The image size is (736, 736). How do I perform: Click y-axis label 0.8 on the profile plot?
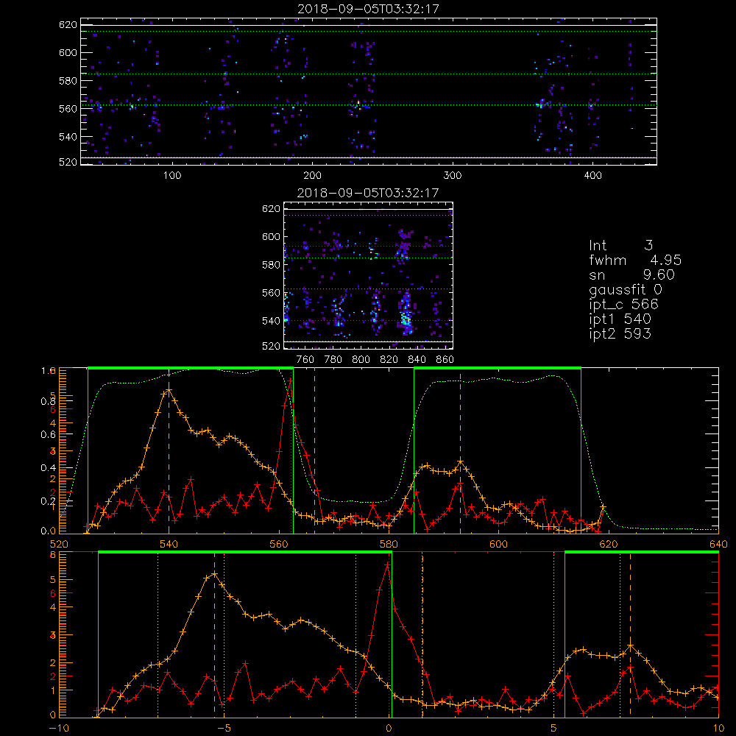pos(48,401)
